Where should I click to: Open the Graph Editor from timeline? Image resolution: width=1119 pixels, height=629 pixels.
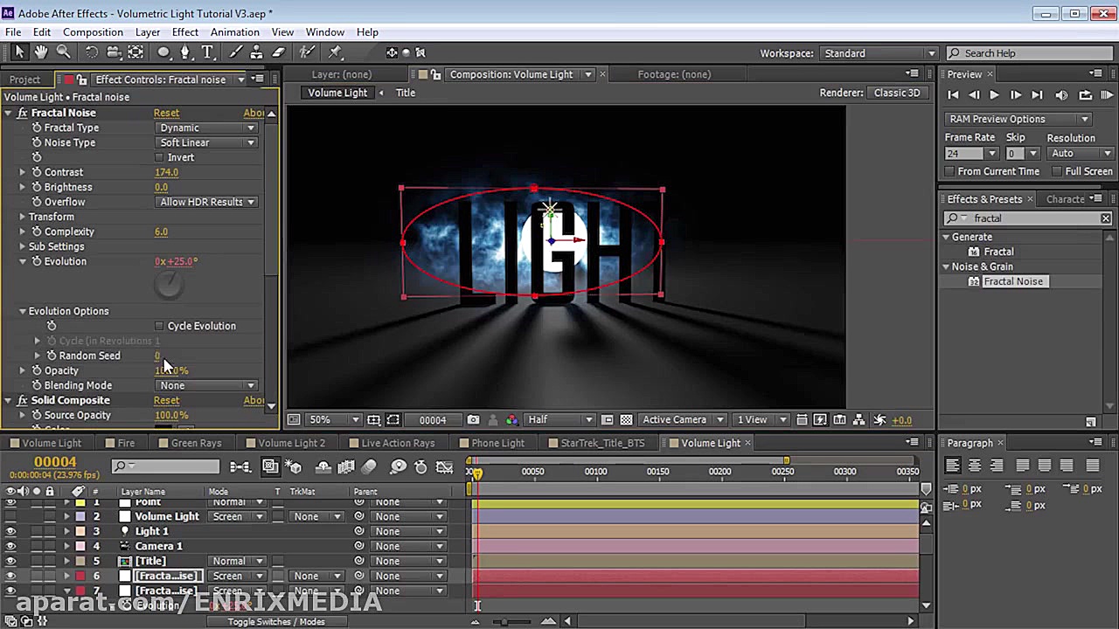445,467
